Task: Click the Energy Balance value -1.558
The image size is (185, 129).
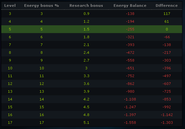Action: tap(130, 123)
